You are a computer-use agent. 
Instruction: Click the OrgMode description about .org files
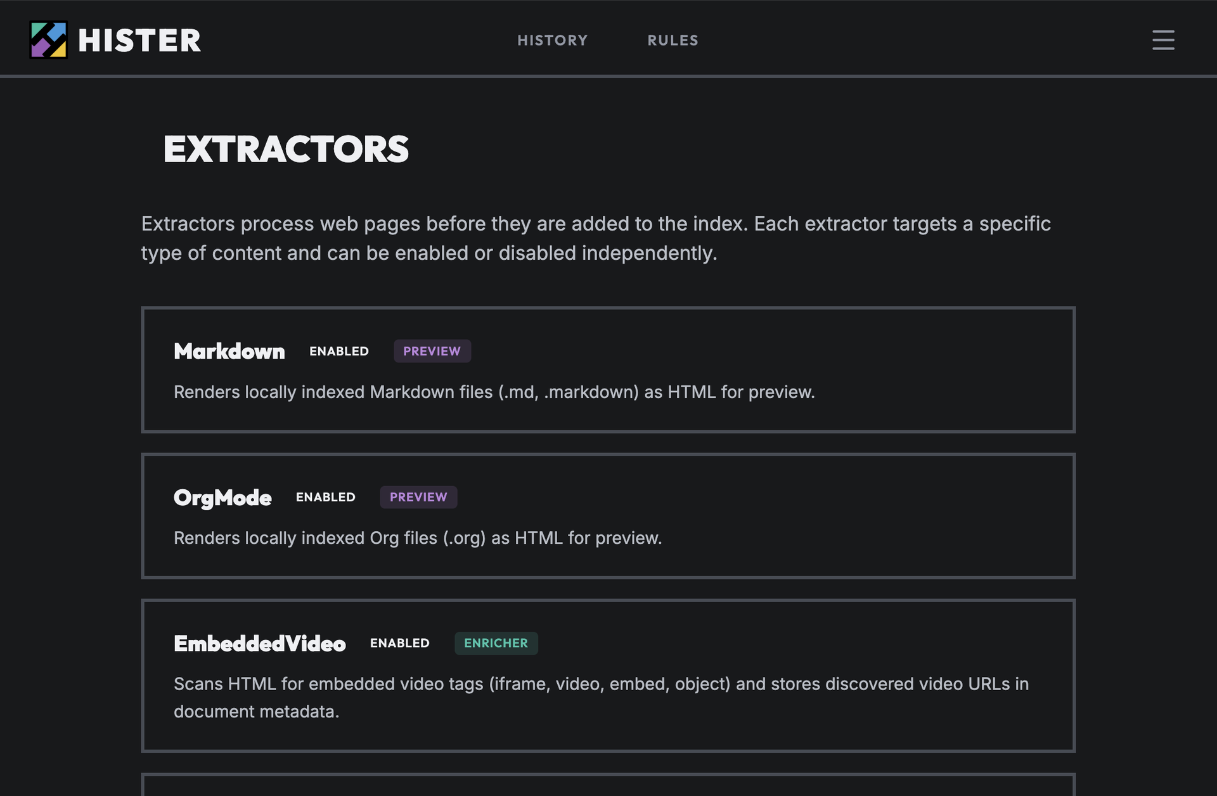[x=418, y=538]
